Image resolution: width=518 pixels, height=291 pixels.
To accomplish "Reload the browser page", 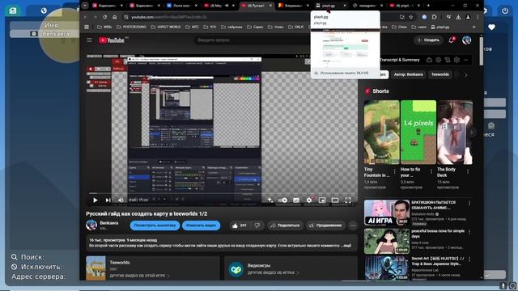I will [x=104, y=17].
